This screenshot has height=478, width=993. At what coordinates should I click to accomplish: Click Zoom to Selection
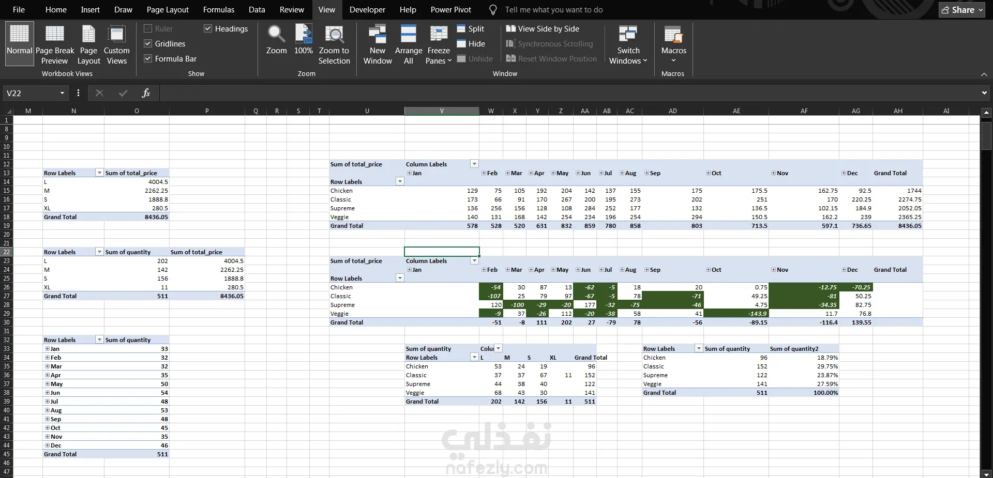[334, 44]
